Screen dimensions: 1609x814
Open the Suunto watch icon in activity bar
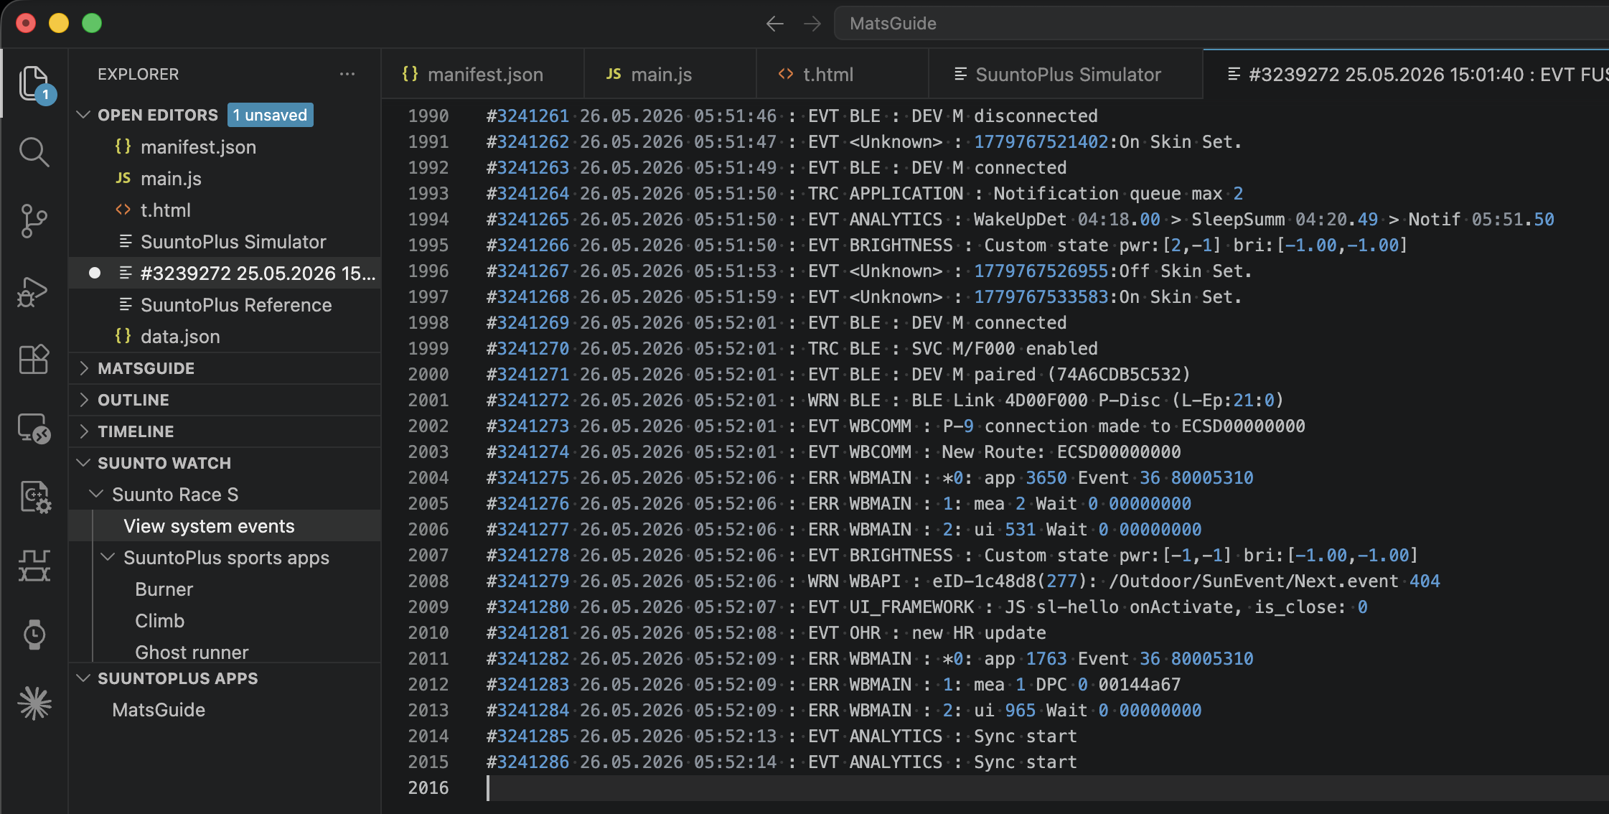(34, 635)
